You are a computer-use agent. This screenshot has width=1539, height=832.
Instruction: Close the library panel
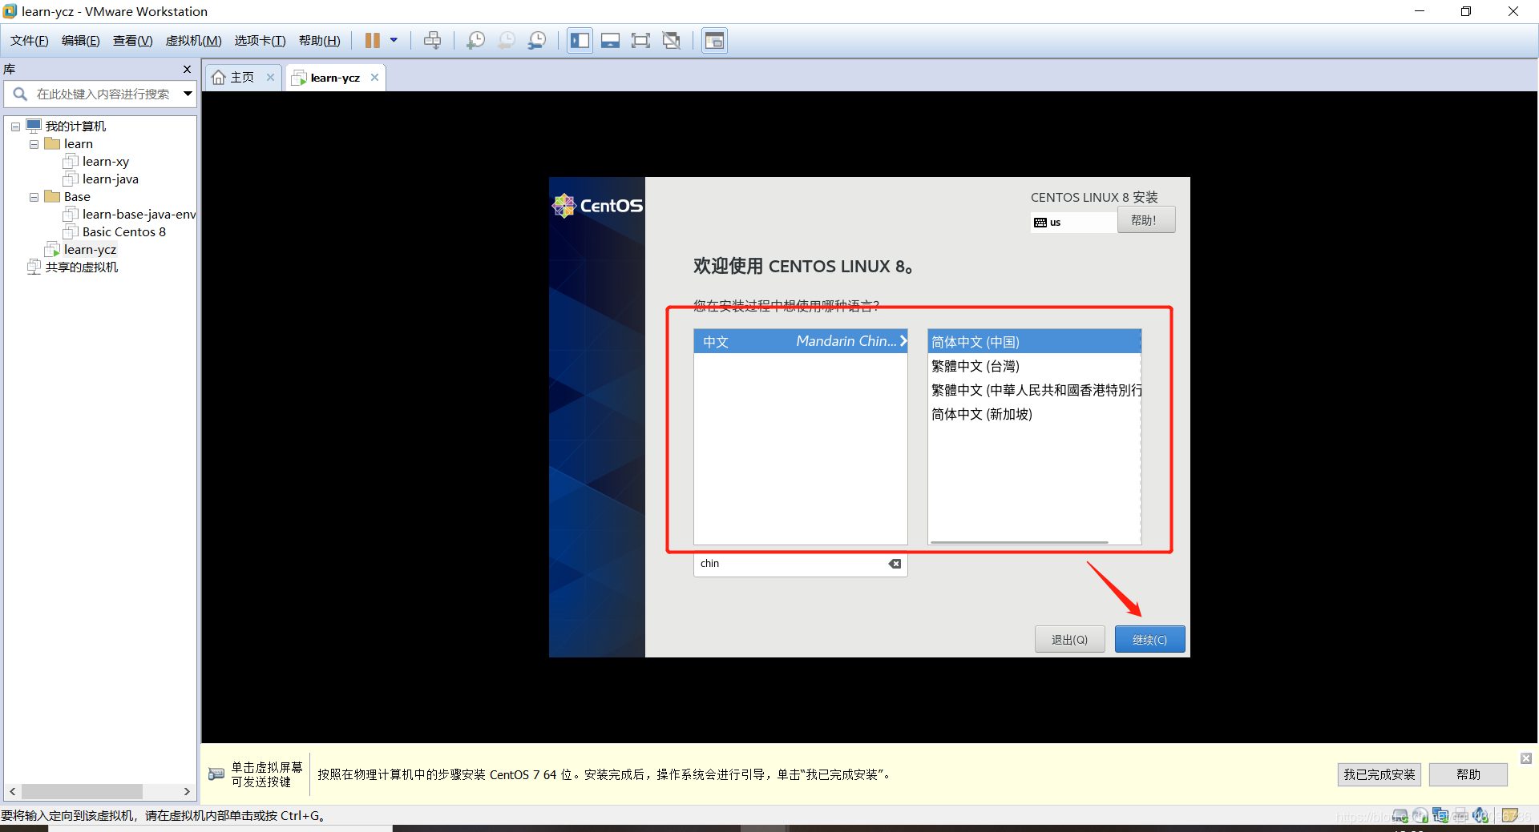pos(187,70)
